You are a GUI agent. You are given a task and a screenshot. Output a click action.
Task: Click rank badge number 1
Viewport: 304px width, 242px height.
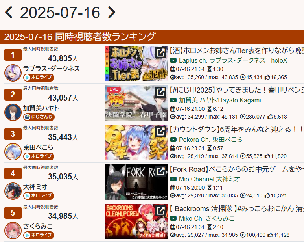(x=13, y=55)
